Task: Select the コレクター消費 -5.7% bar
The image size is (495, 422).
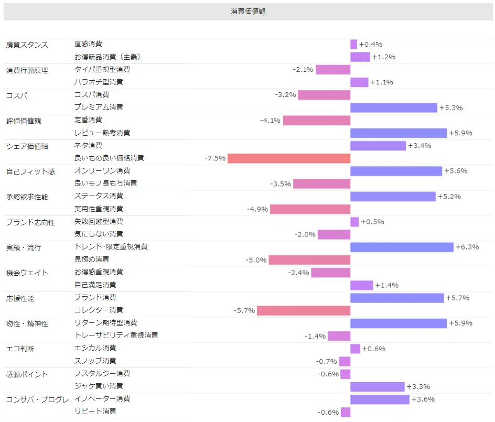Action: pos(304,310)
